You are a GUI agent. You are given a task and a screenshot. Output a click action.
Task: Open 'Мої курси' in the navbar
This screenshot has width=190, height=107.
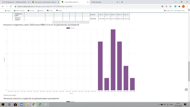point(31,11)
